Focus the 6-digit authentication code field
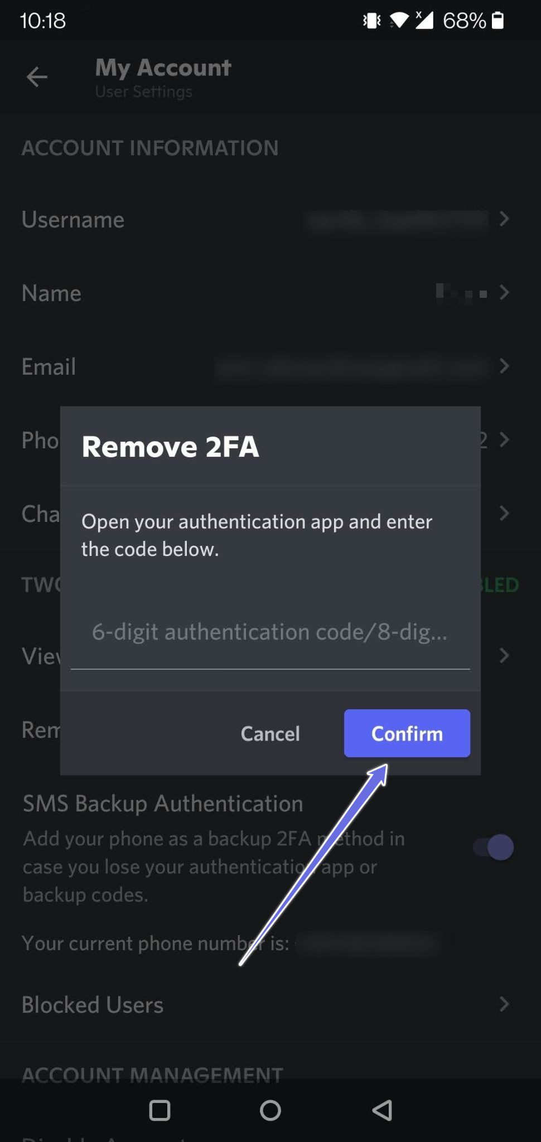This screenshot has height=1142, width=541. point(270,632)
